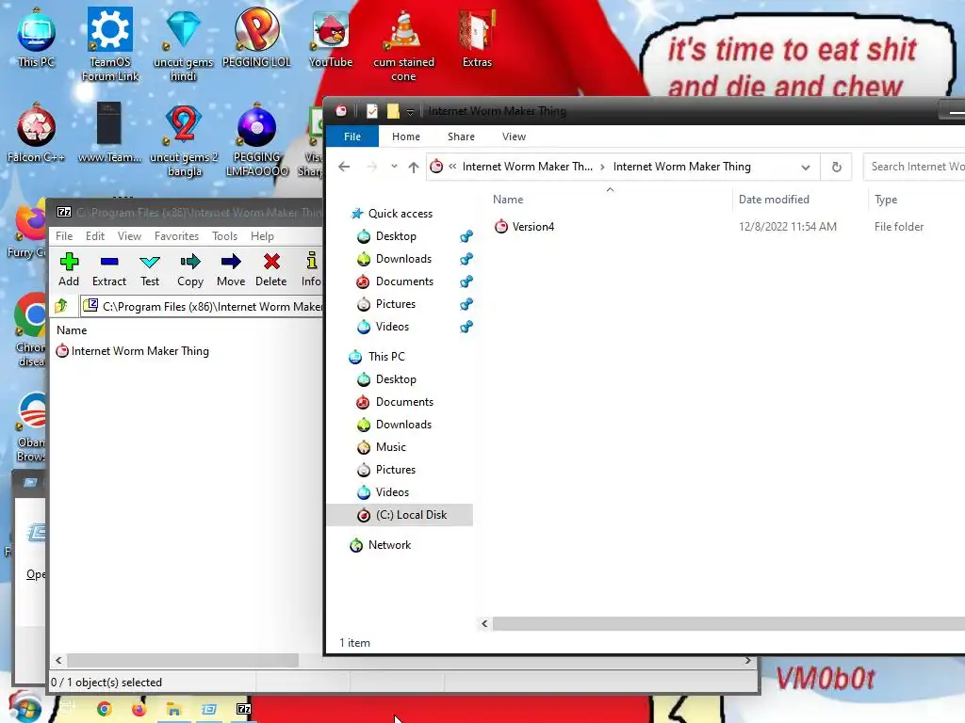The height and width of the screenshot is (723, 965).
Task: Click the Explorer Up arrow button
Action: [414, 167]
